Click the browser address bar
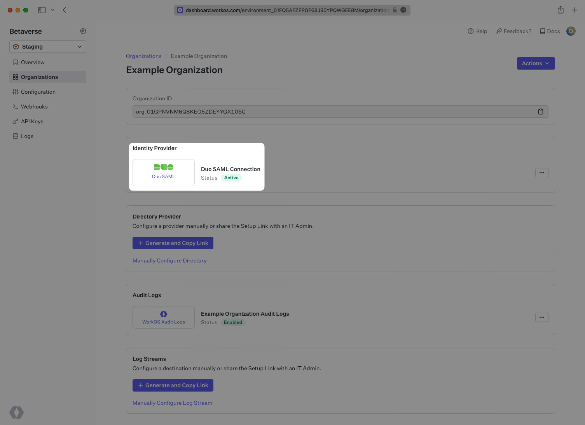This screenshot has width=585, height=425. click(x=292, y=10)
